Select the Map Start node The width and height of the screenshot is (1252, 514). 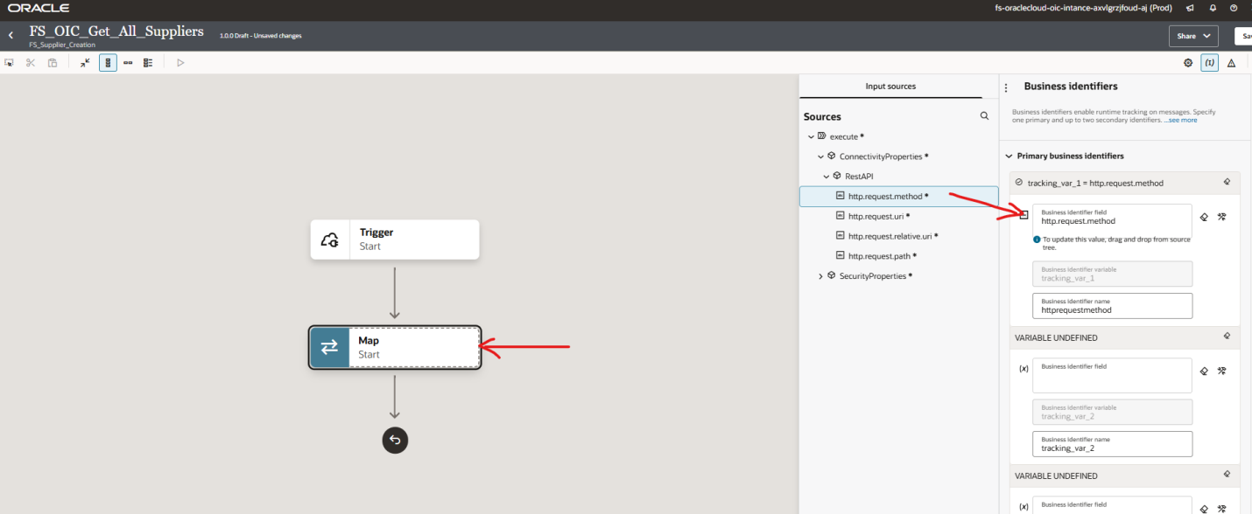click(395, 347)
